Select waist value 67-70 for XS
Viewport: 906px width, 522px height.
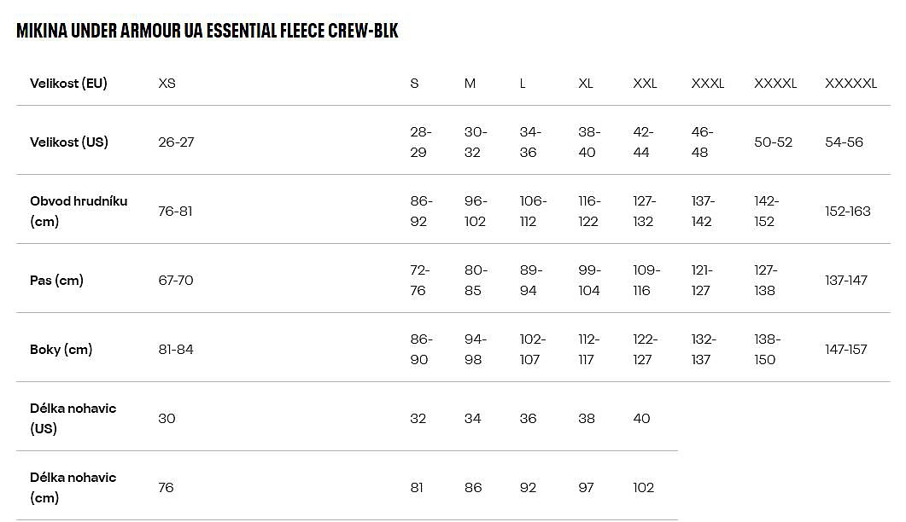pos(176,281)
